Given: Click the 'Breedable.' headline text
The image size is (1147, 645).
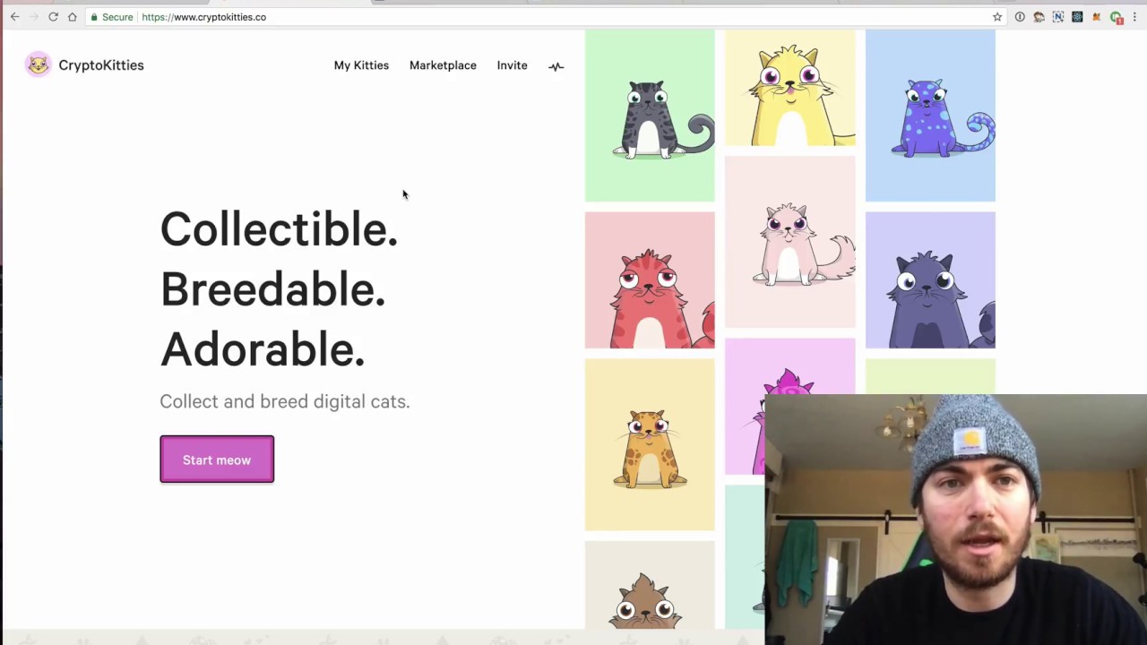Looking at the screenshot, I should tap(272, 289).
